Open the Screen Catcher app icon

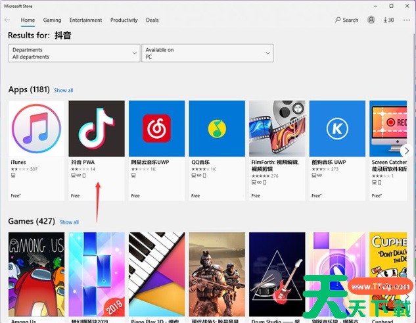tap(388, 128)
